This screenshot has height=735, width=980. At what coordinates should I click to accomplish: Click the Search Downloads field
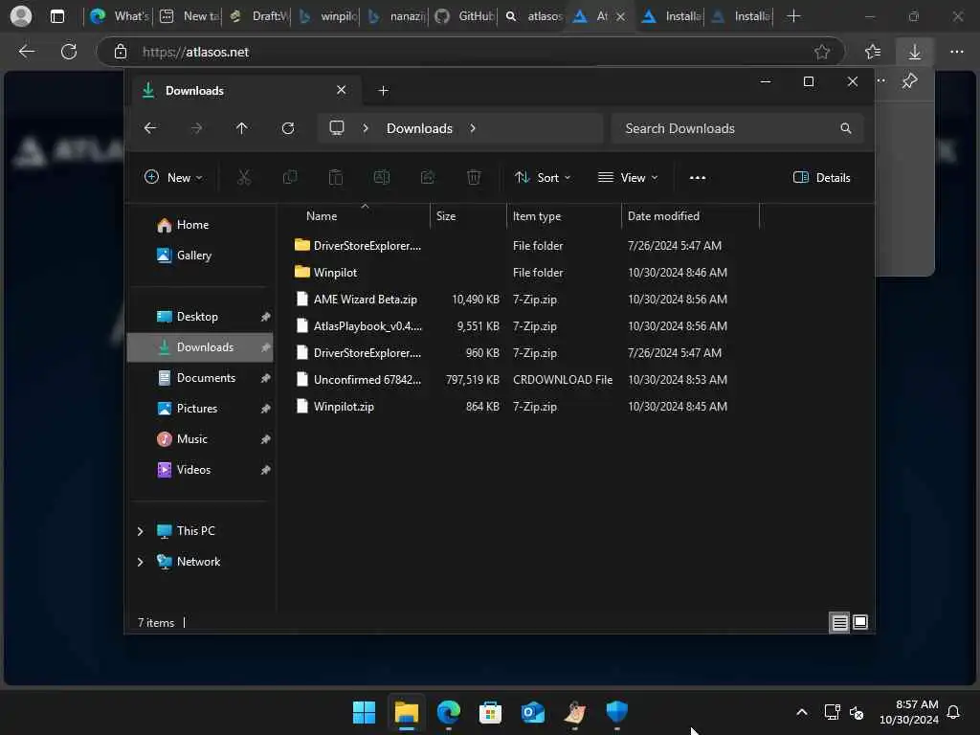738,128
